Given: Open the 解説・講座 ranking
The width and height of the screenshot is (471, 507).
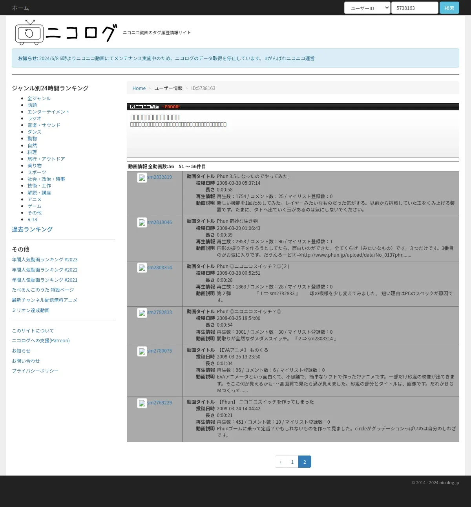Looking at the screenshot, I should coord(39,193).
